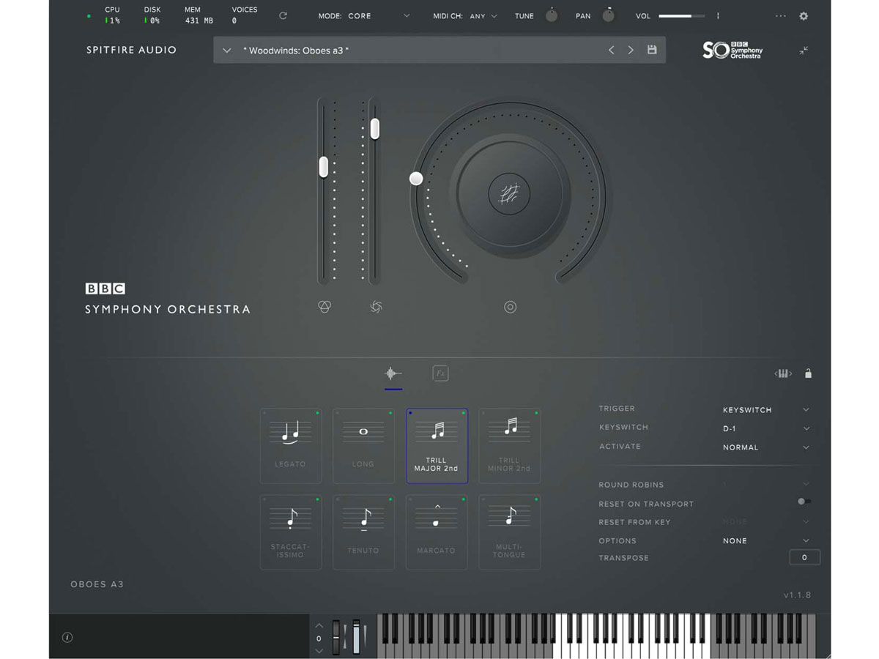The width and height of the screenshot is (879, 659).
Task: Toggle the green load dot on Legato
Action: (x=317, y=413)
